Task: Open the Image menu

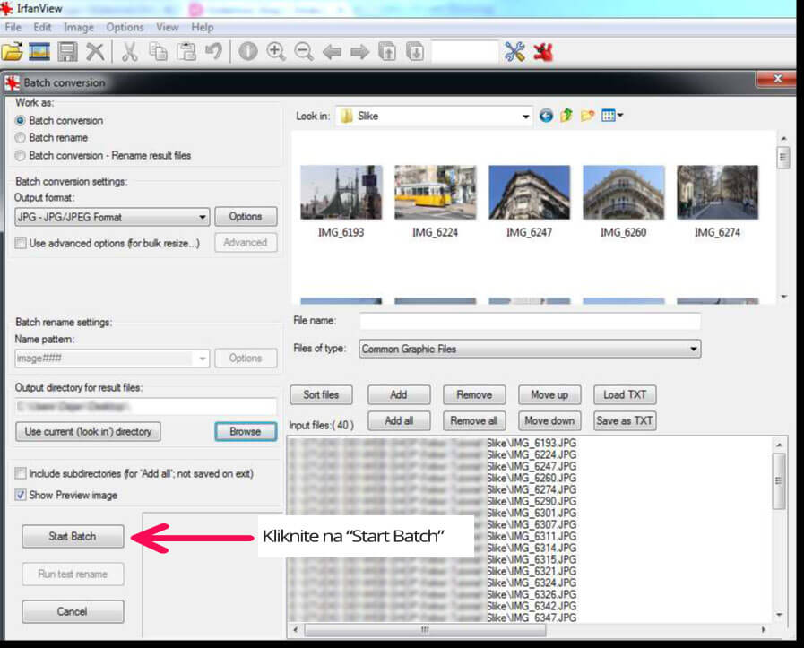Action: [x=78, y=28]
